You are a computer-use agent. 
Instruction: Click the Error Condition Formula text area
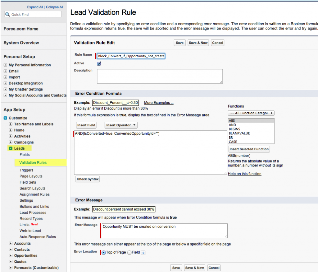tap(150, 152)
